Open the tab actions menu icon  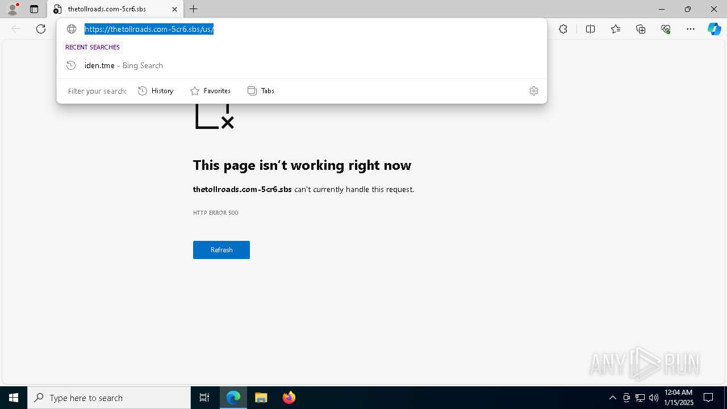coord(34,9)
